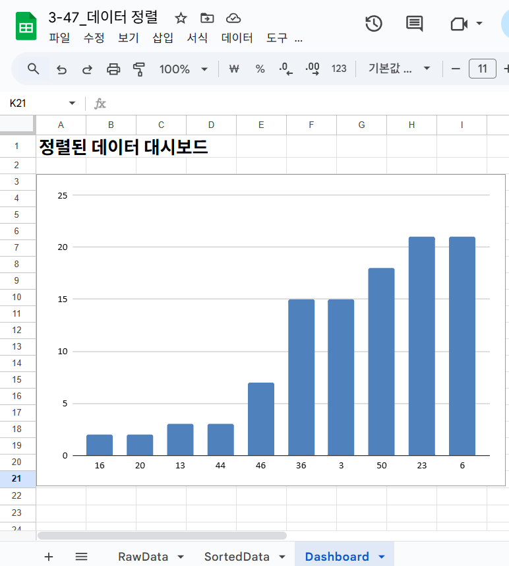Click the y-axis label 25

63,196
